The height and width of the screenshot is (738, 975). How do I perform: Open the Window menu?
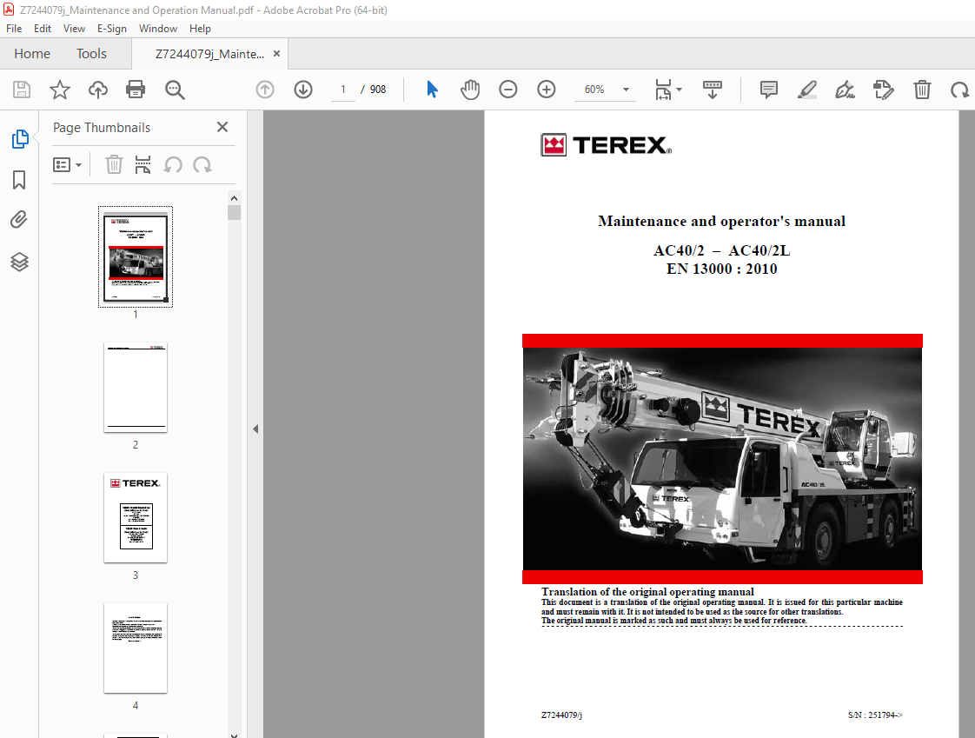coord(158,29)
